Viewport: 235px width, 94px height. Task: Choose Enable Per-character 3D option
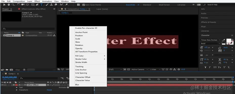click(86, 28)
